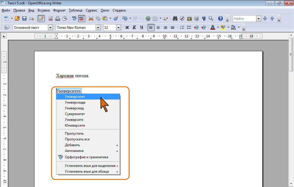This screenshot has height=187, width=294.
Task: Expand the Автозамена submenu
Action: [x=88, y=151]
